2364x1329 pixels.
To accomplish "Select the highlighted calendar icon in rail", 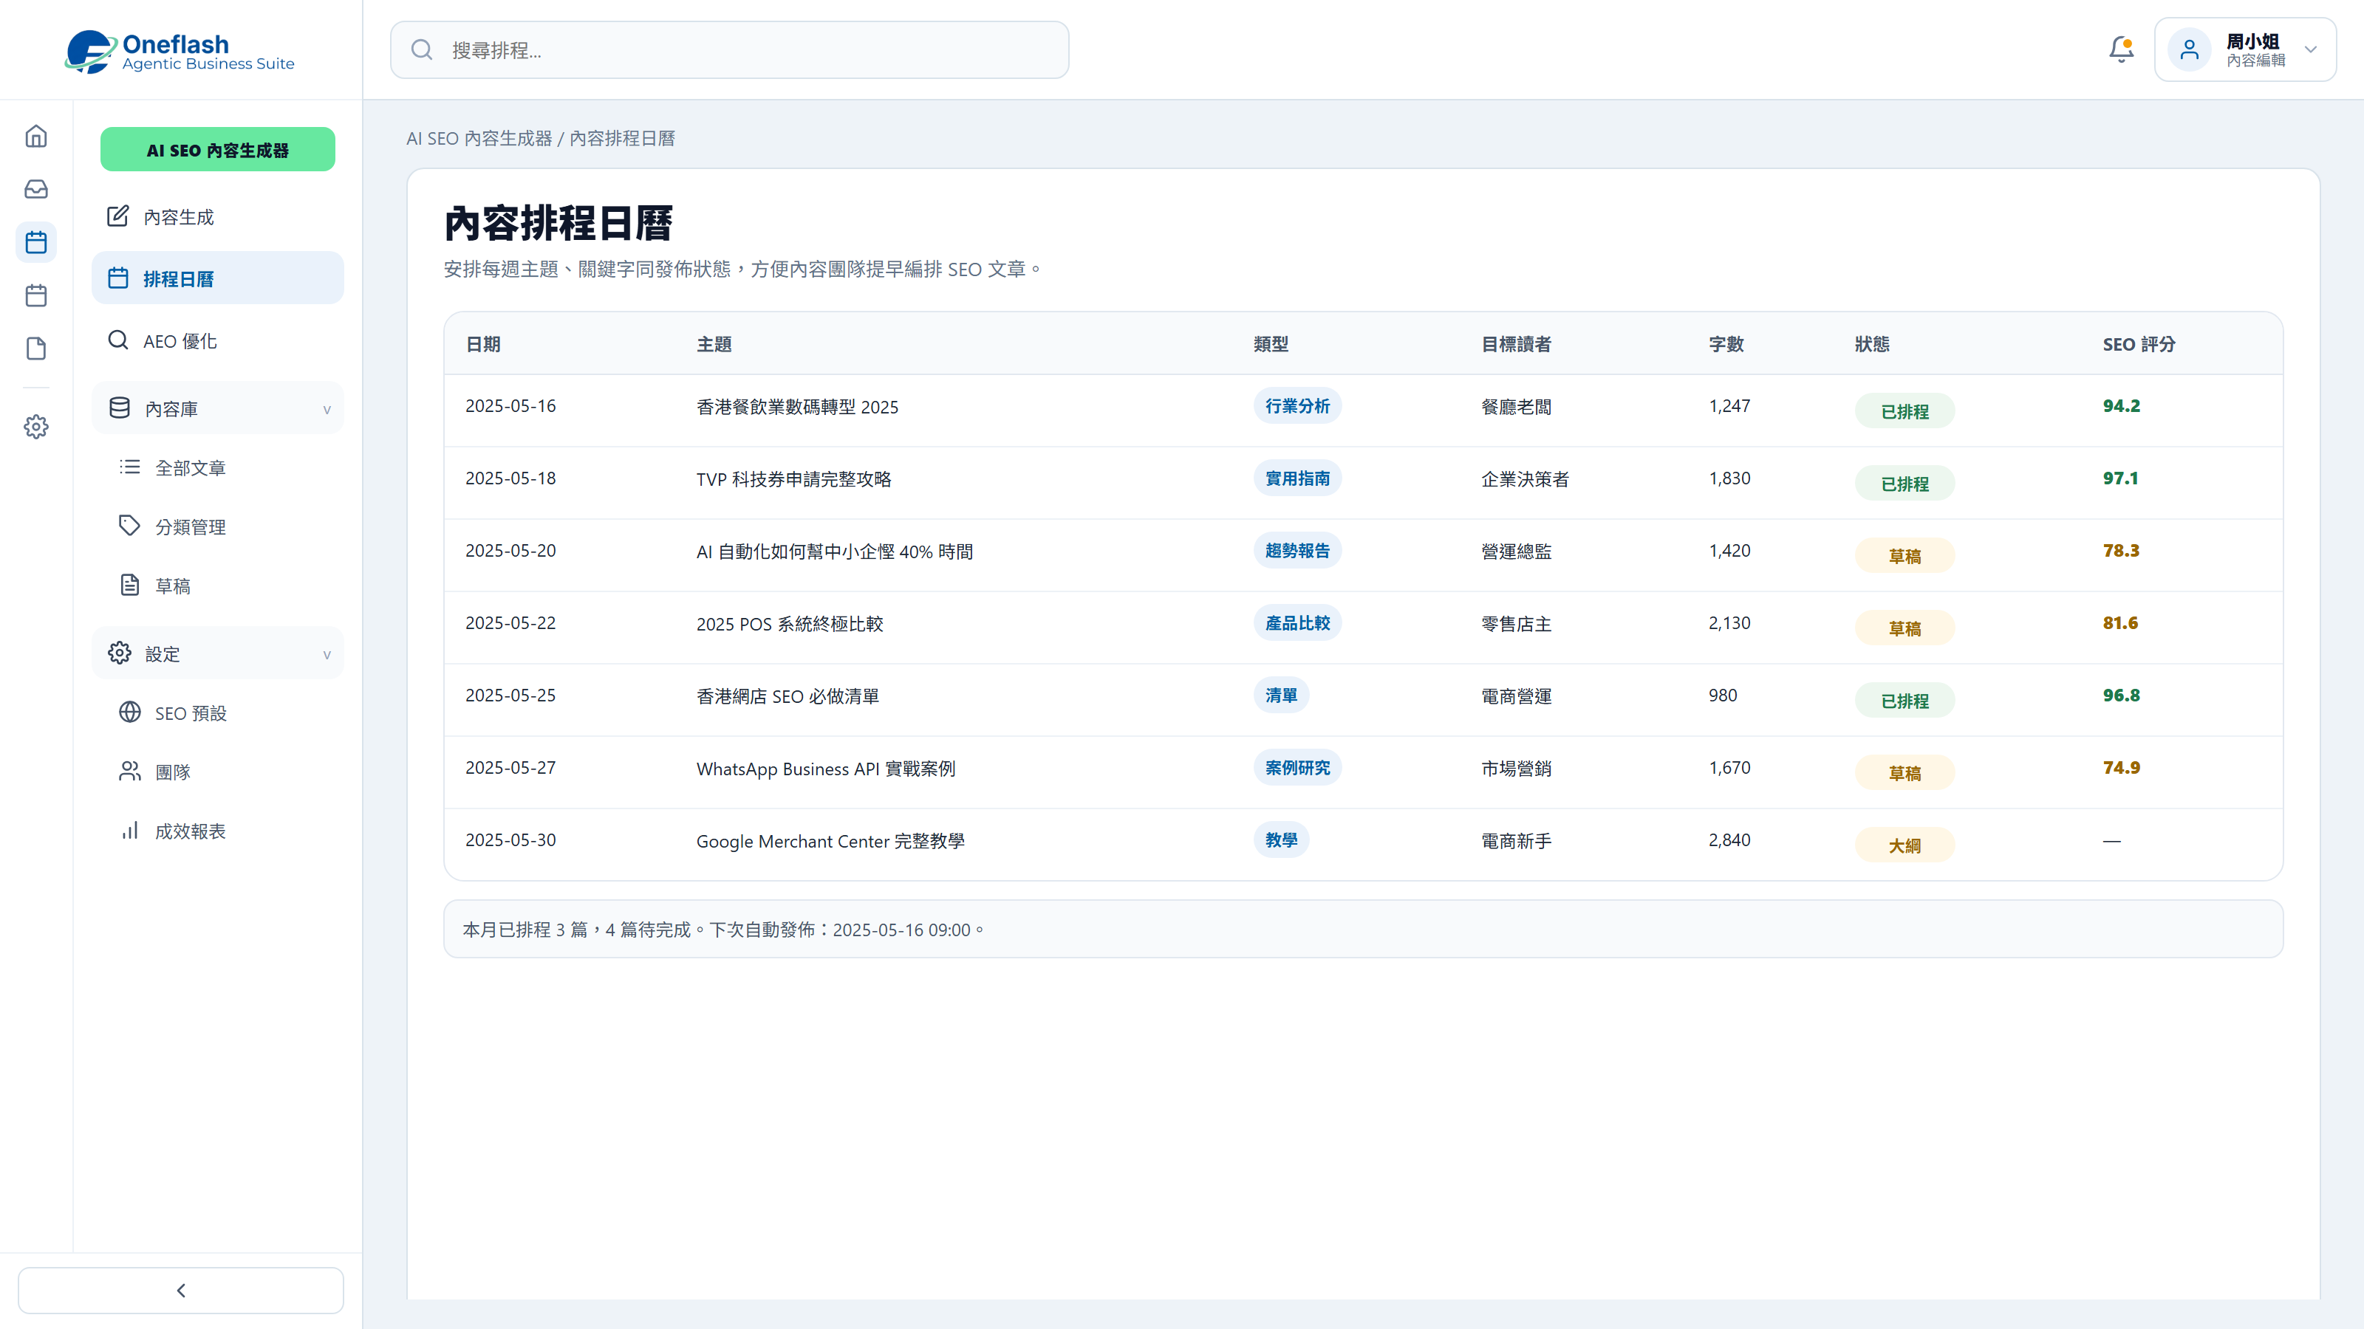I will (x=35, y=242).
